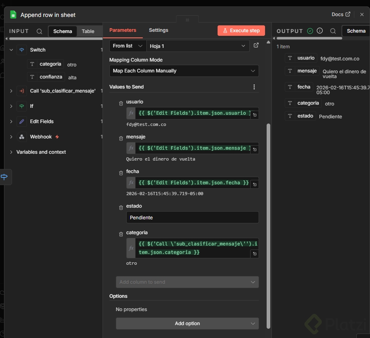Click the output info icon

tap(320, 31)
